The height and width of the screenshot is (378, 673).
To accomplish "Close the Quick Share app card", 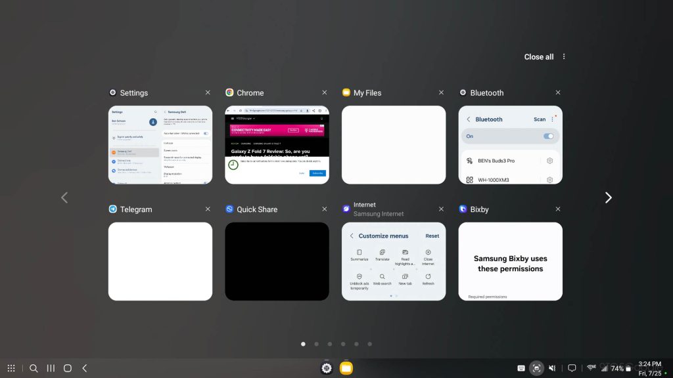I will pyautogui.click(x=324, y=209).
